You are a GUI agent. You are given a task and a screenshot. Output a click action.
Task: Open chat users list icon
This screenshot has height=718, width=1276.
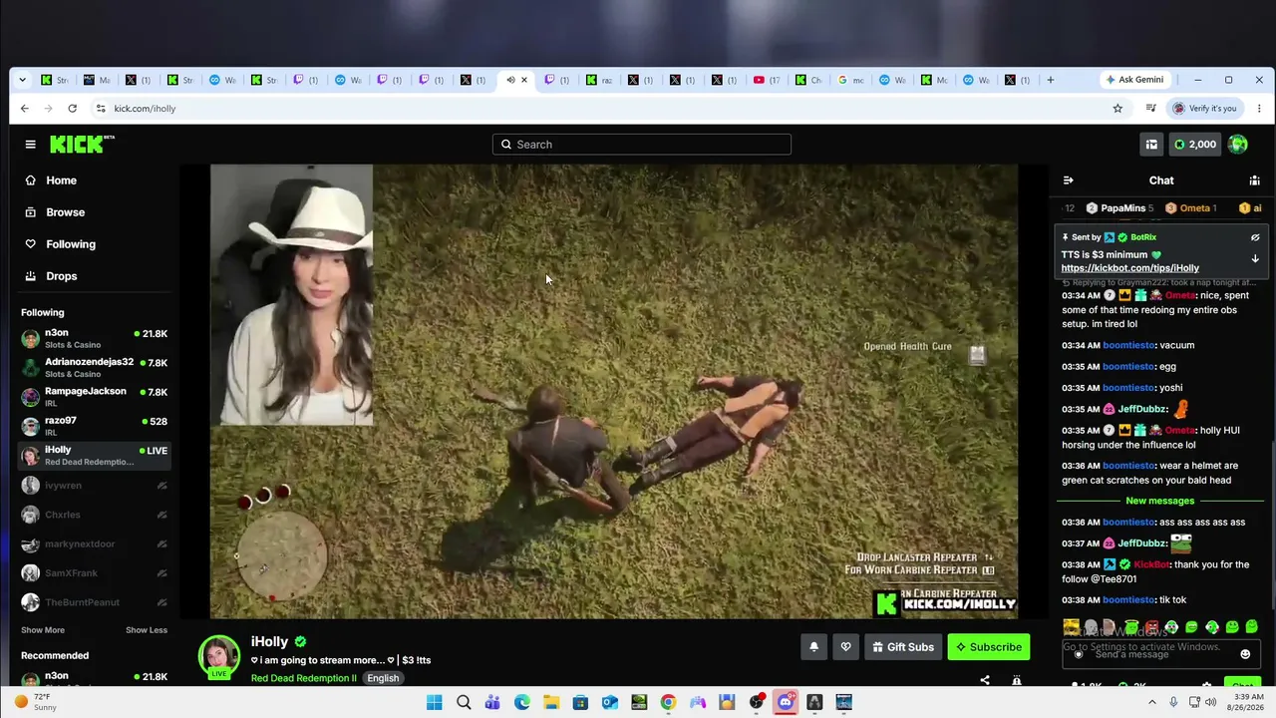(x=1254, y=180)
